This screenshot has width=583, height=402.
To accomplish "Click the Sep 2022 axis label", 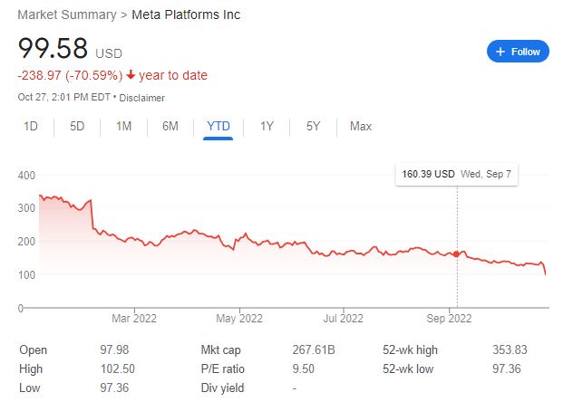I will (448, 318).
